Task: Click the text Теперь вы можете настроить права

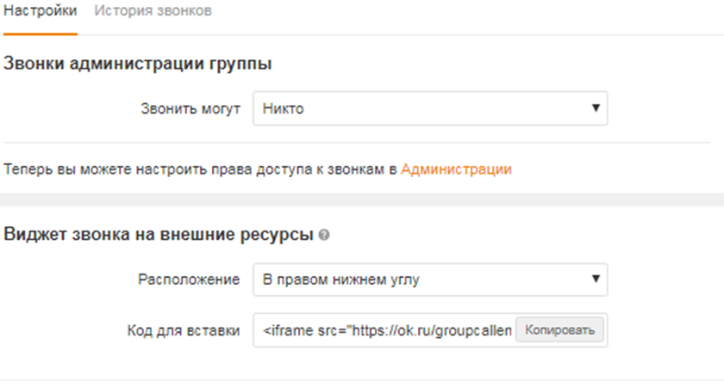Action: 128,169
